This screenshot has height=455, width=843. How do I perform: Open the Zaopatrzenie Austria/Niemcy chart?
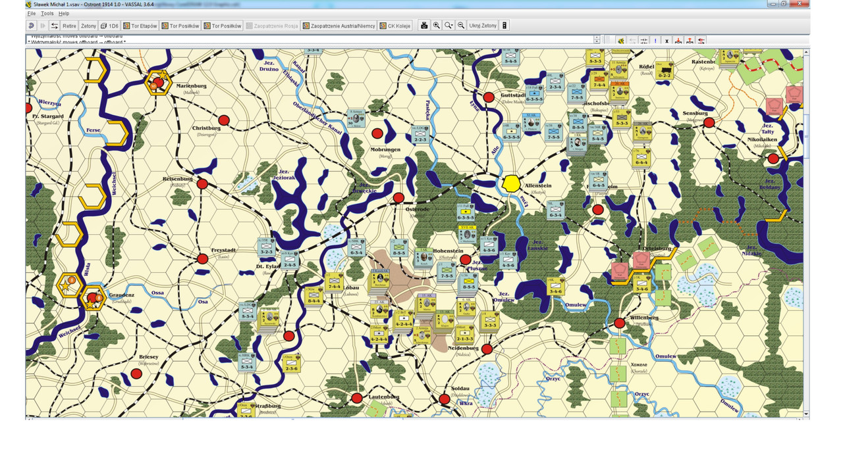pos(339,26)
